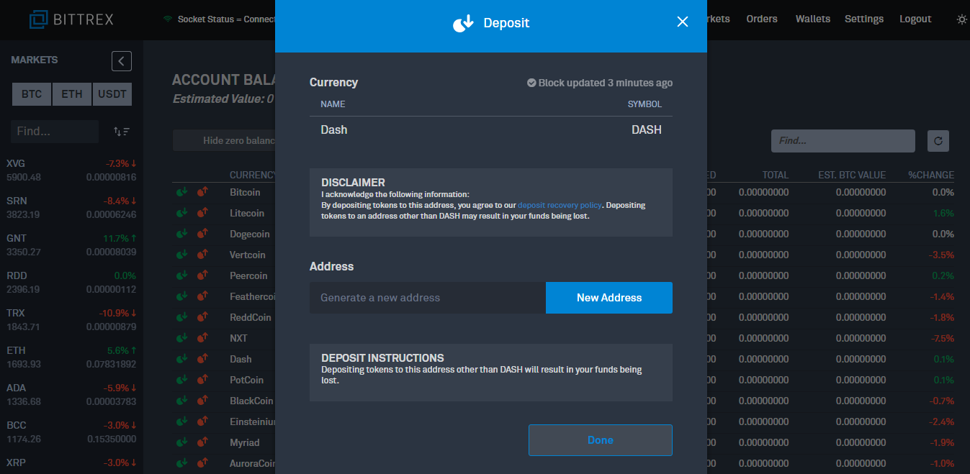Open the markets sort order icon
Viewport: 970px width, 474px height.
121,132
